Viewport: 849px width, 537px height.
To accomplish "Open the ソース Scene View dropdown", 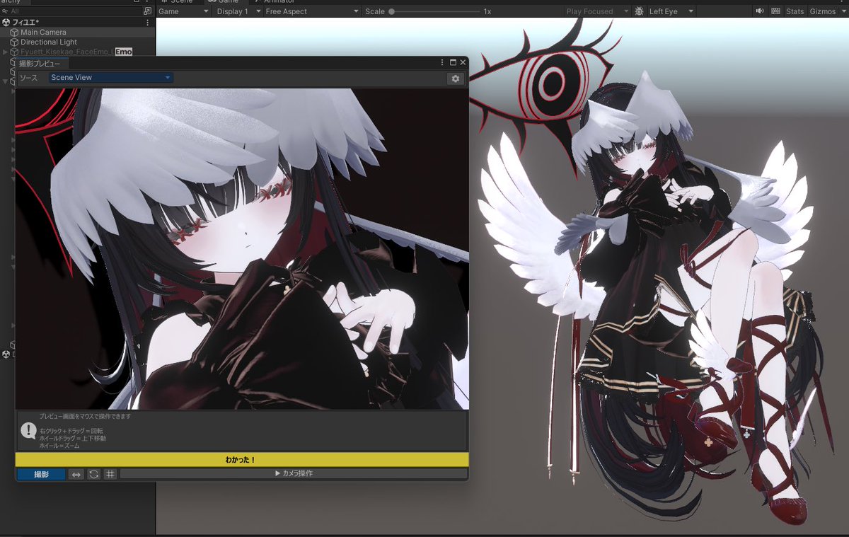I will [111, 78].
